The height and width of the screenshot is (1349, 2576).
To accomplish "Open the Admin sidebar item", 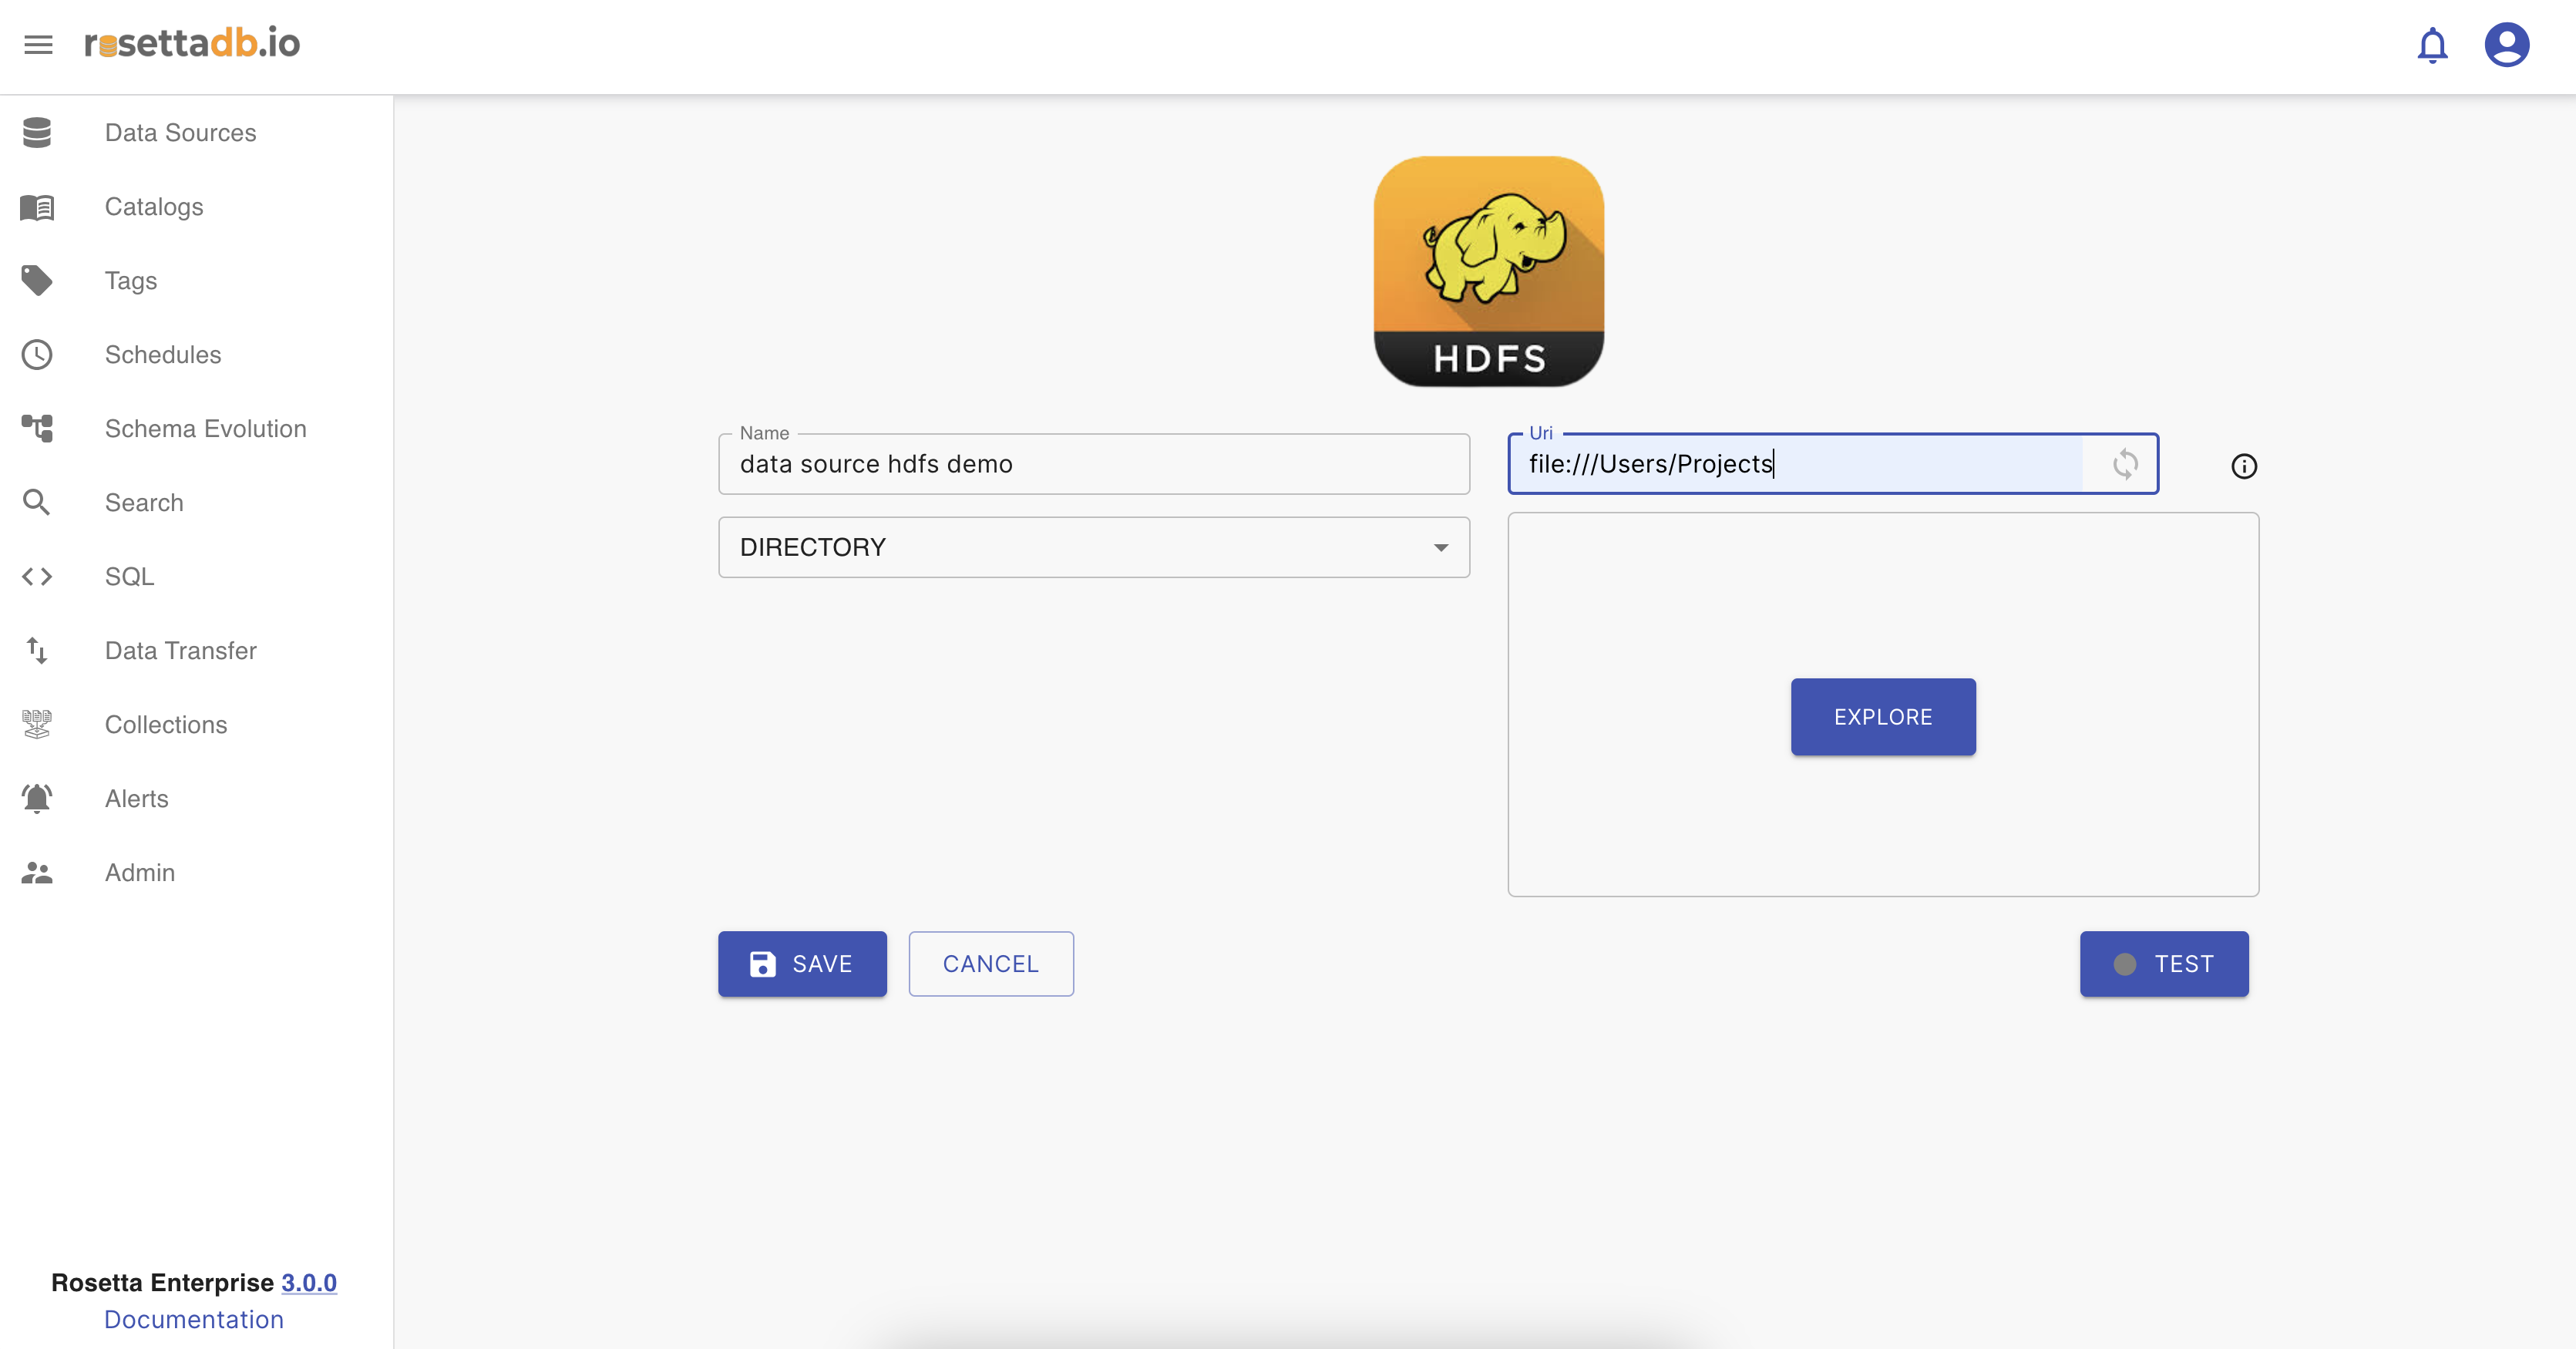I will [x=139, y=873].
